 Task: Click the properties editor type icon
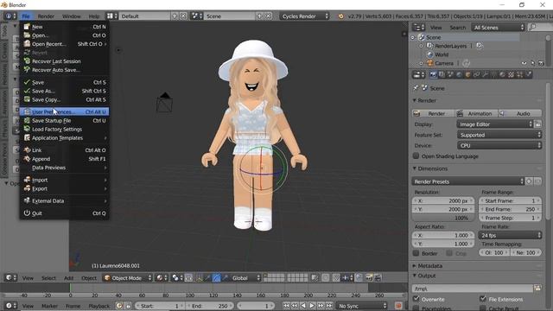419,75
